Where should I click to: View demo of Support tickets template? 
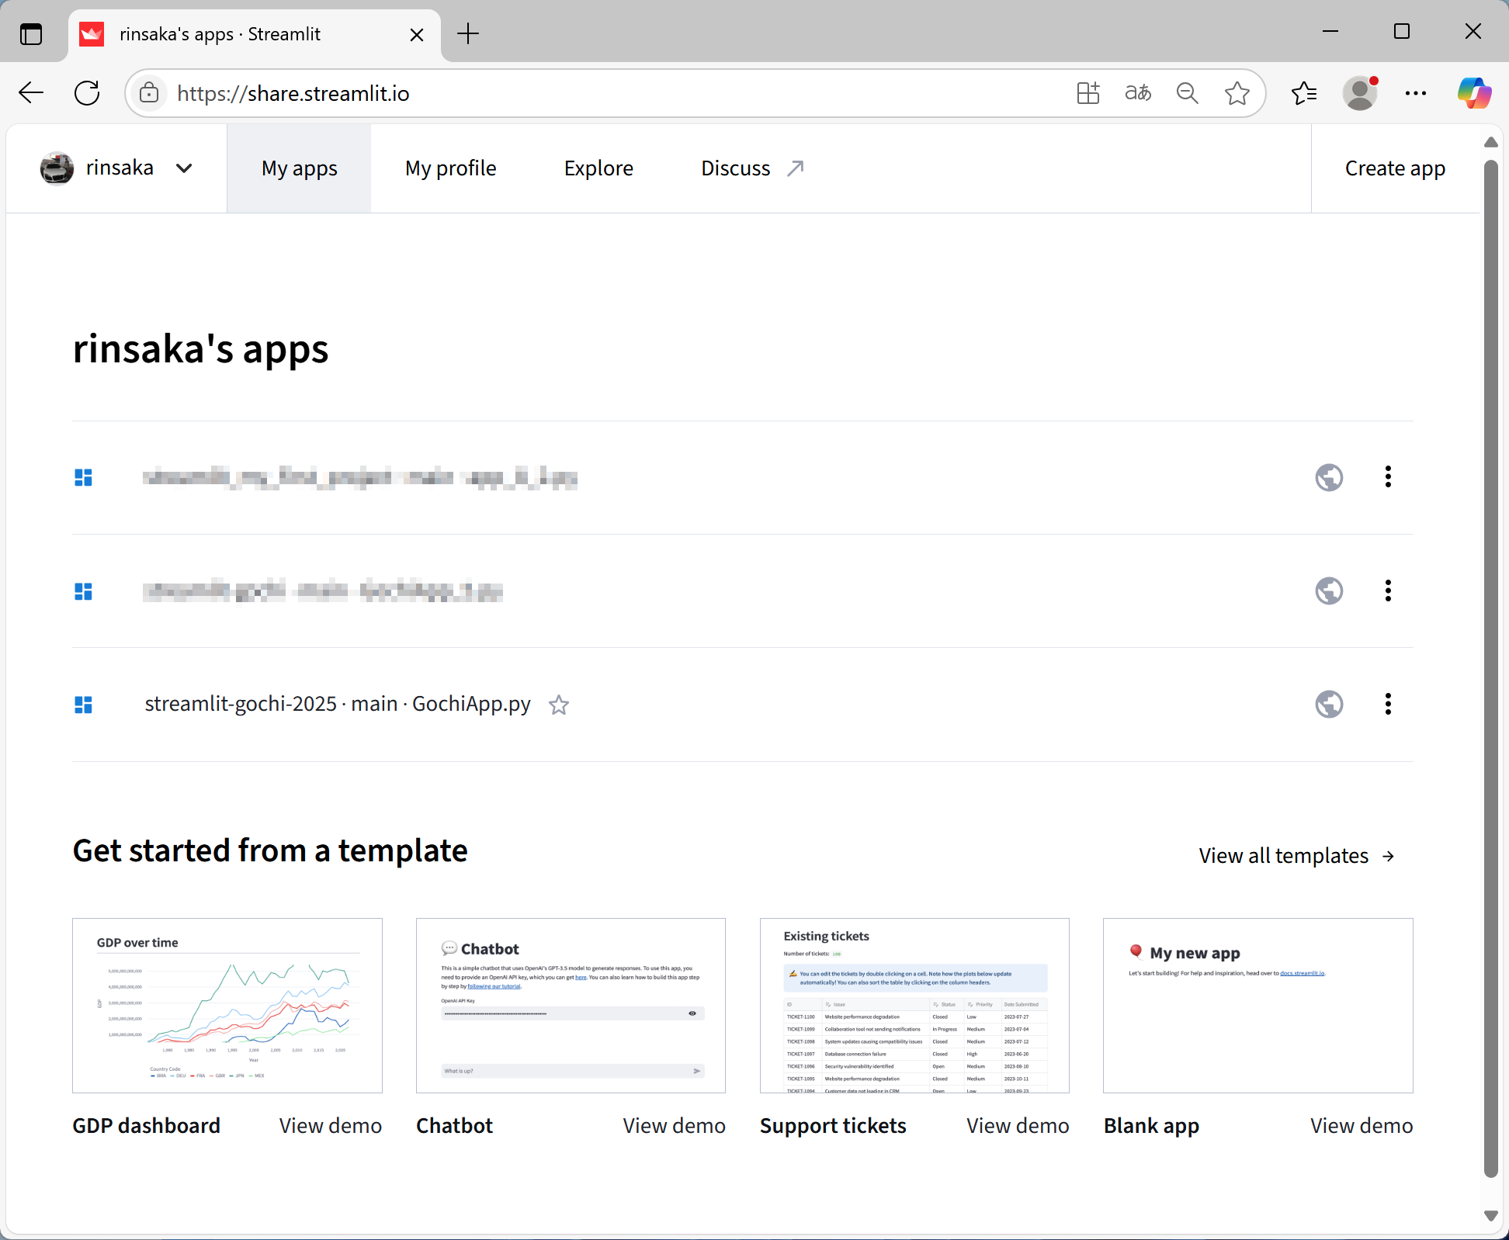[x=1018, y=1126]
